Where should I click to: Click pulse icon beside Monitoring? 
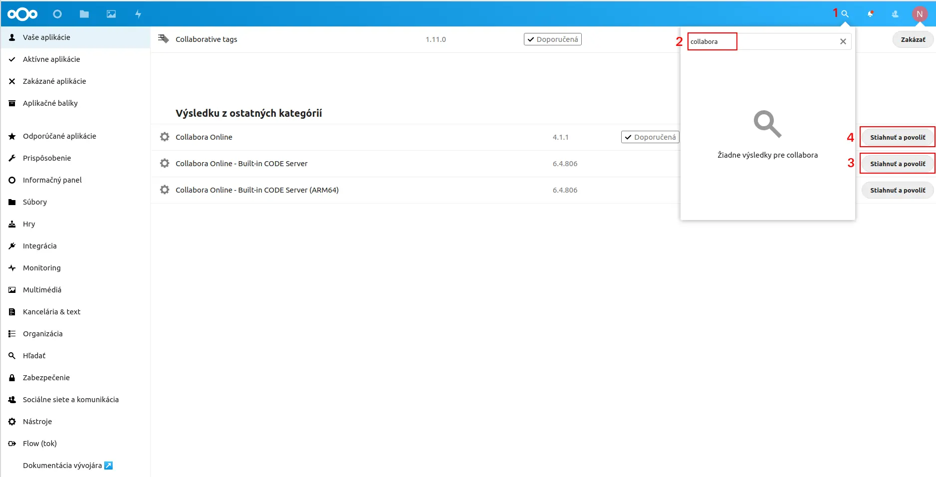pyautogui.click(x=12, y=268)
